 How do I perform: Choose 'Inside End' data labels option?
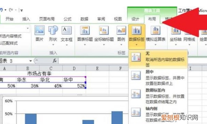(158, 96)
